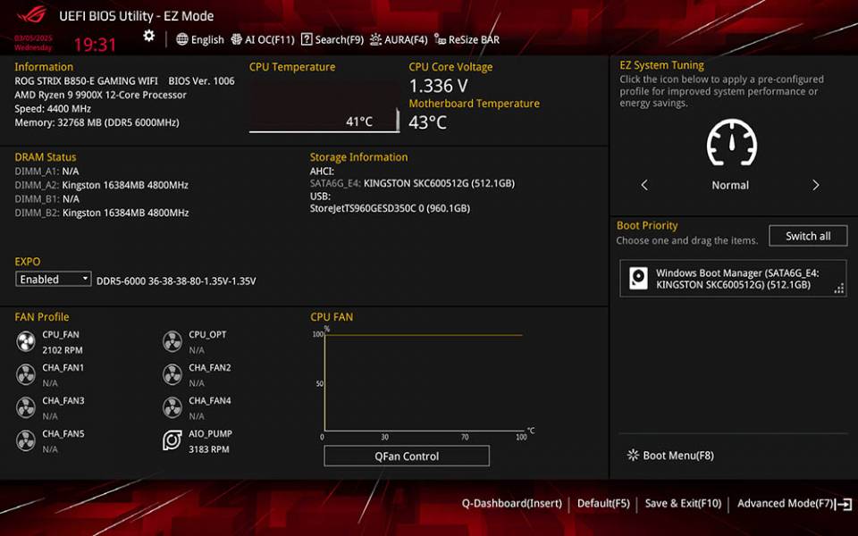Click the StoreJet USB storage entry

390,208
